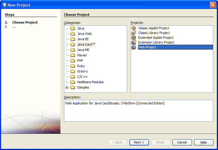Select the Java Web category
Screen dimensions: 218x150
[x=84, y=34]
